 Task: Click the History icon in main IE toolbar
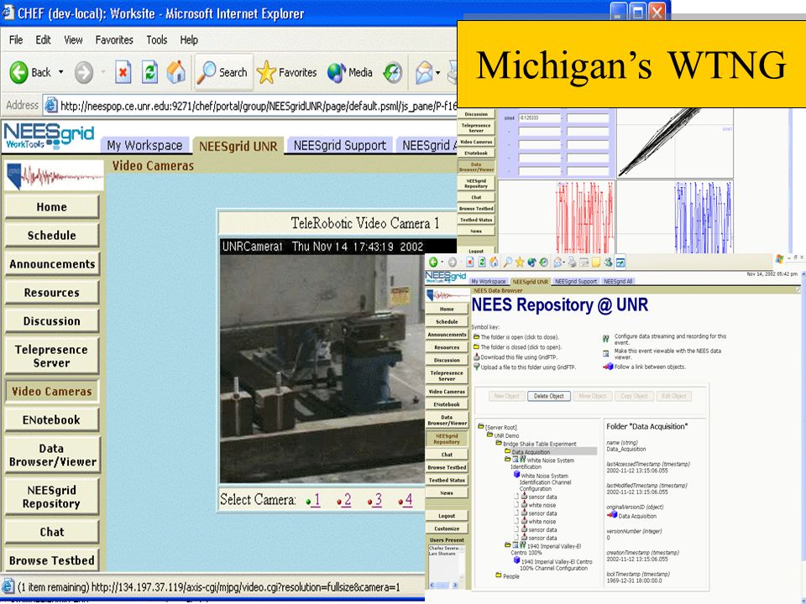coord(393,72)
